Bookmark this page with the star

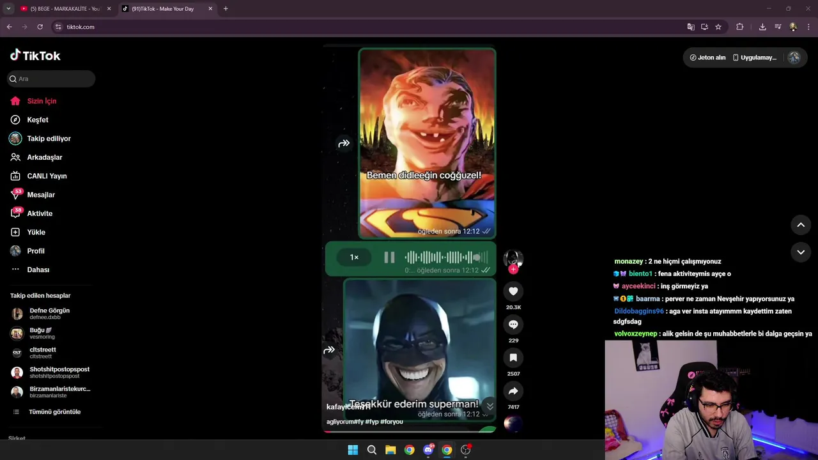718,27
